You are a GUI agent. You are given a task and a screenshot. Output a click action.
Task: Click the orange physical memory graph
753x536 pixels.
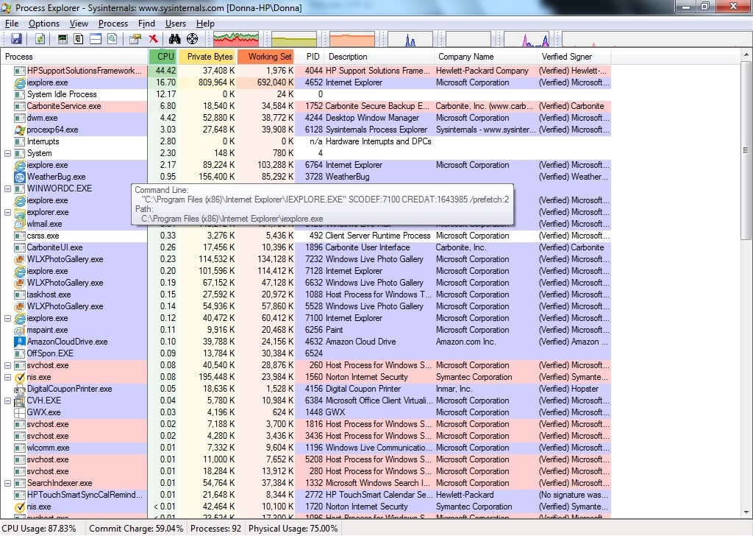(x=352, y=39)
